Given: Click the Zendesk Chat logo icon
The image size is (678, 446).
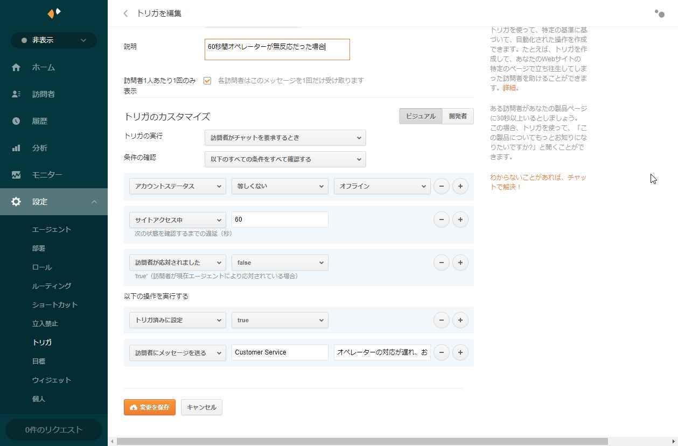Looking at the screenshot, I should point(54,13).
